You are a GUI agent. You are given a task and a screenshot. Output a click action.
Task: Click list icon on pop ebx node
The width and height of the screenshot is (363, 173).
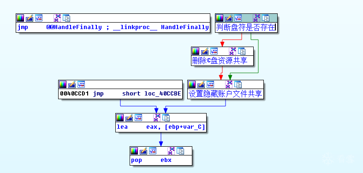180,151
